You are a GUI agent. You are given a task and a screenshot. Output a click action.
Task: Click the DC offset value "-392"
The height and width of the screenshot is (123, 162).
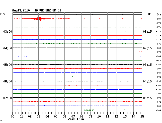pos(158,77)
